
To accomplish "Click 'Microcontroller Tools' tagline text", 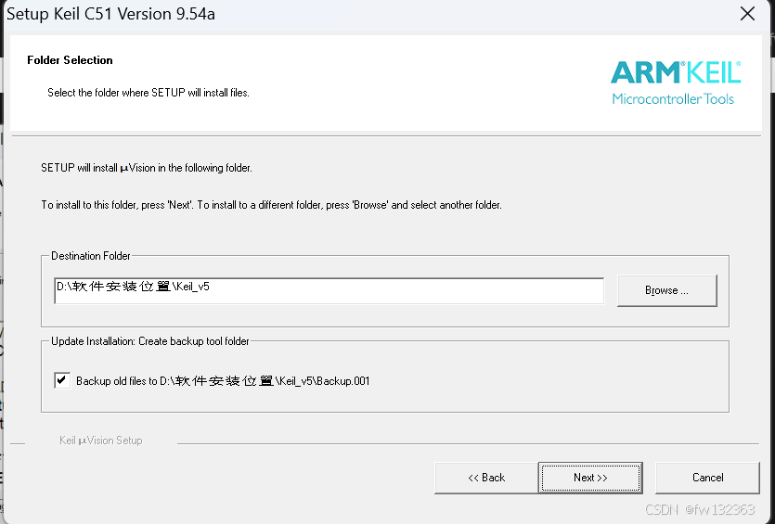I will point(673,99).
